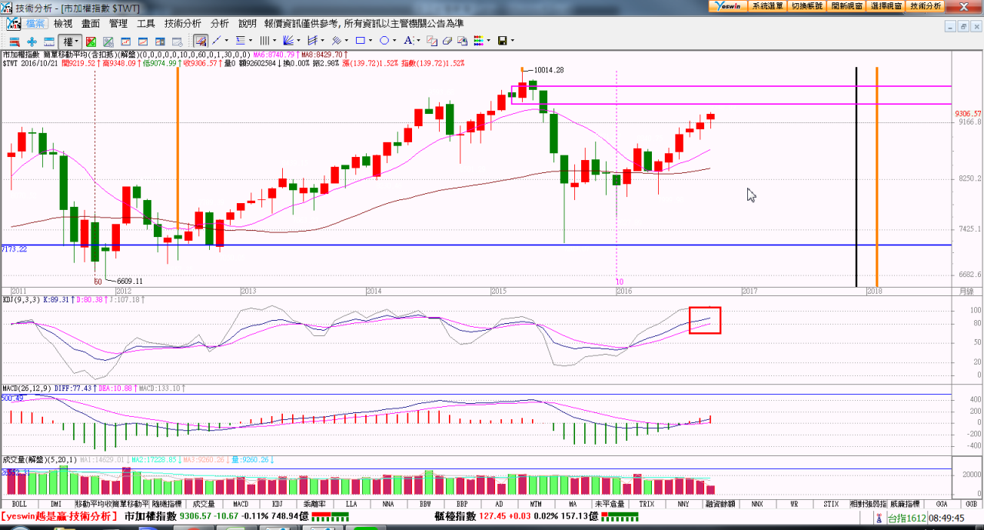Toggle the highlighted pencil drawing mode button

click(200, 41)
